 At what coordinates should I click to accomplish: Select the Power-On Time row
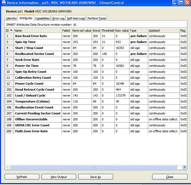coord(96,66)
